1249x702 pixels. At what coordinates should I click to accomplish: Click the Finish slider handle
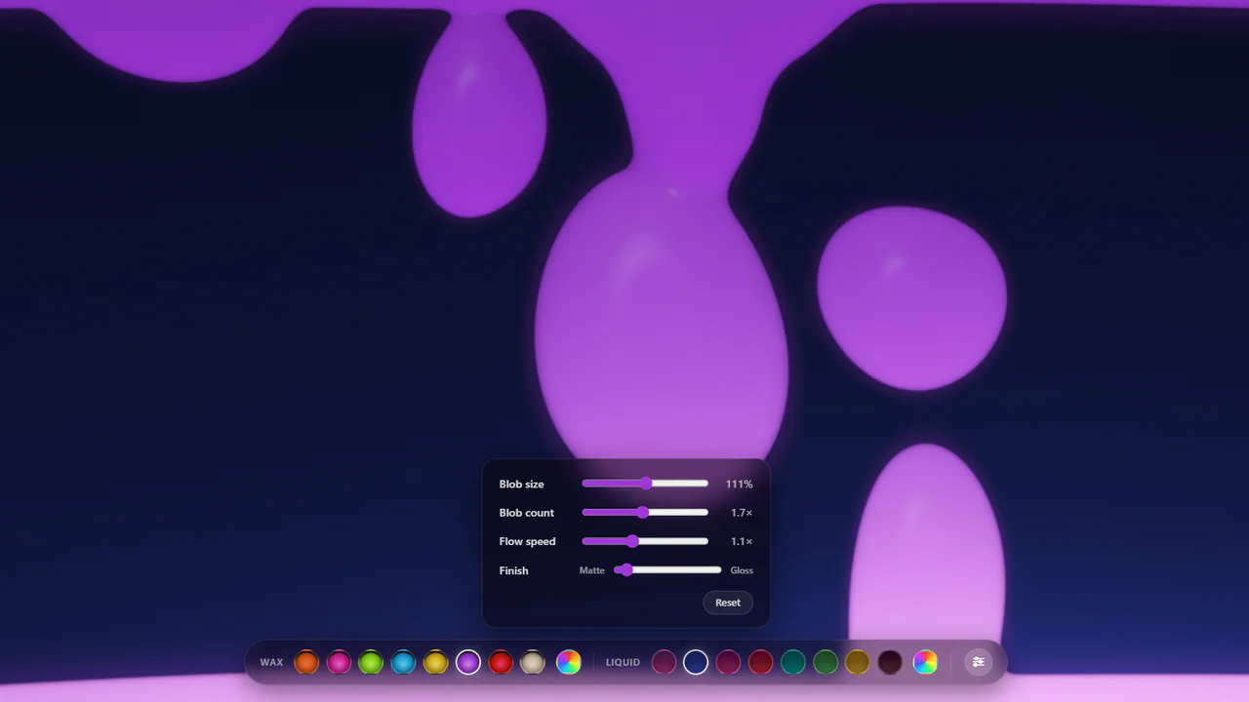(625, 570)
